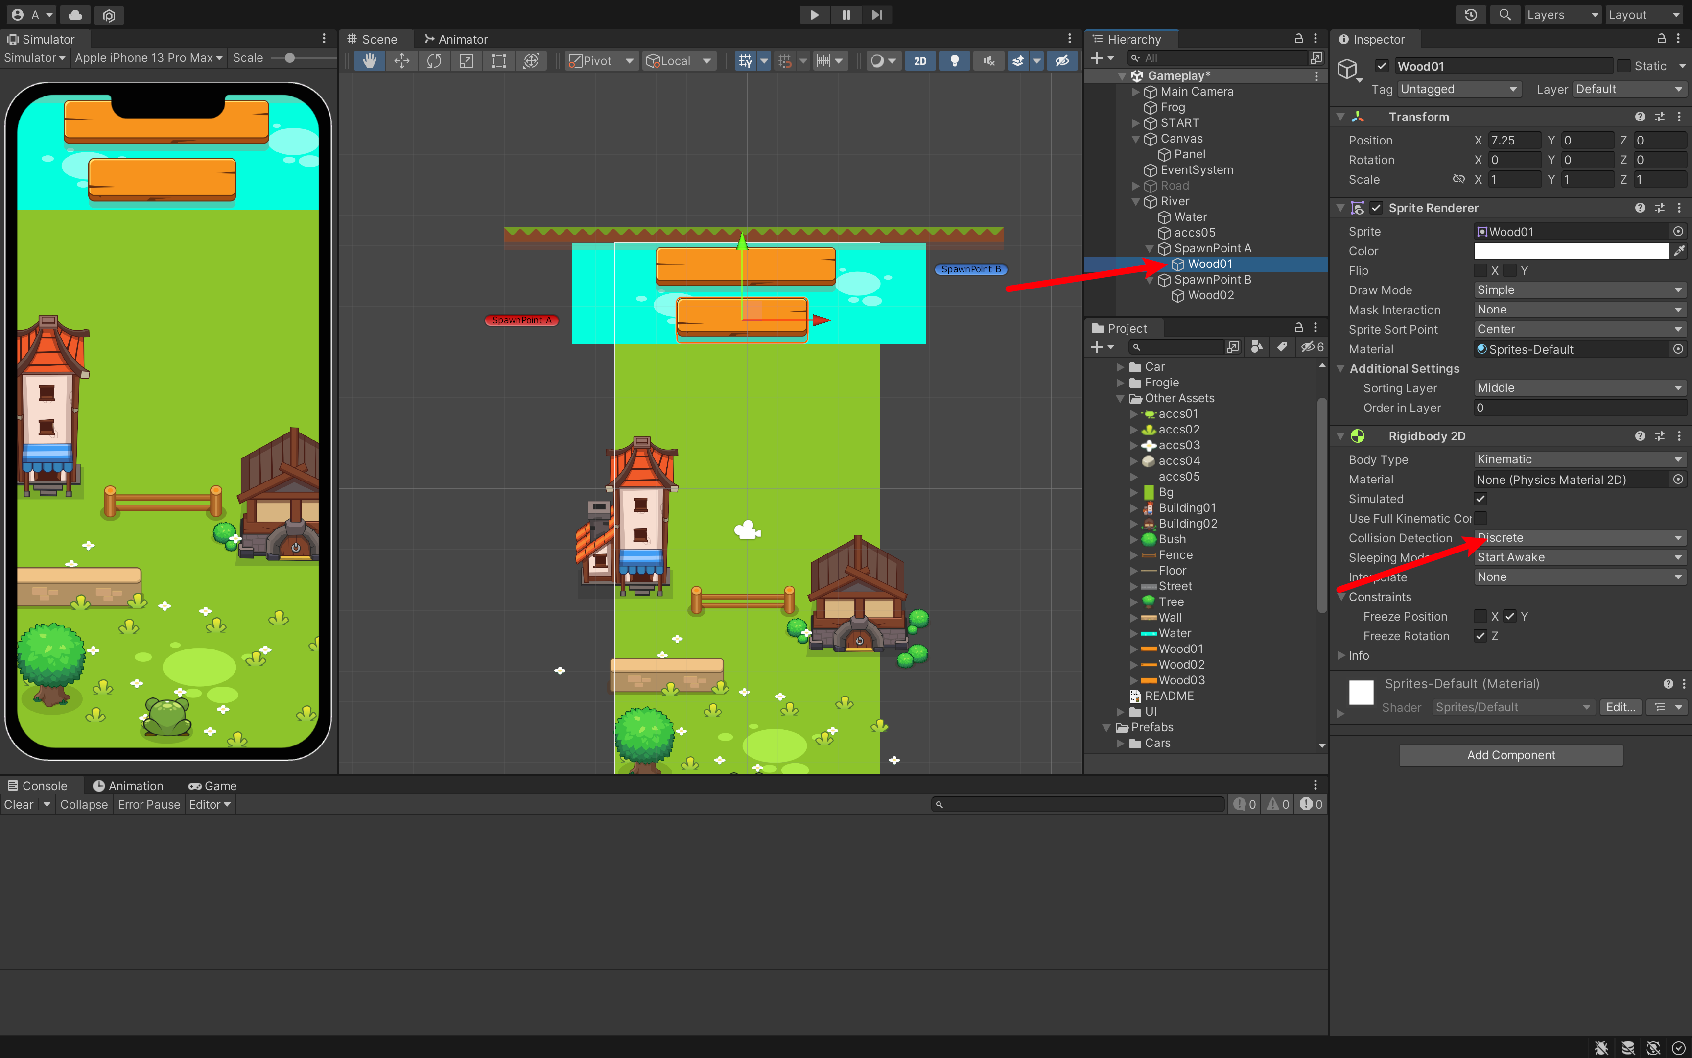1692x1058 pixels.
Task: Open the Local handle rotation dropdown
Action: click(678, 61)
